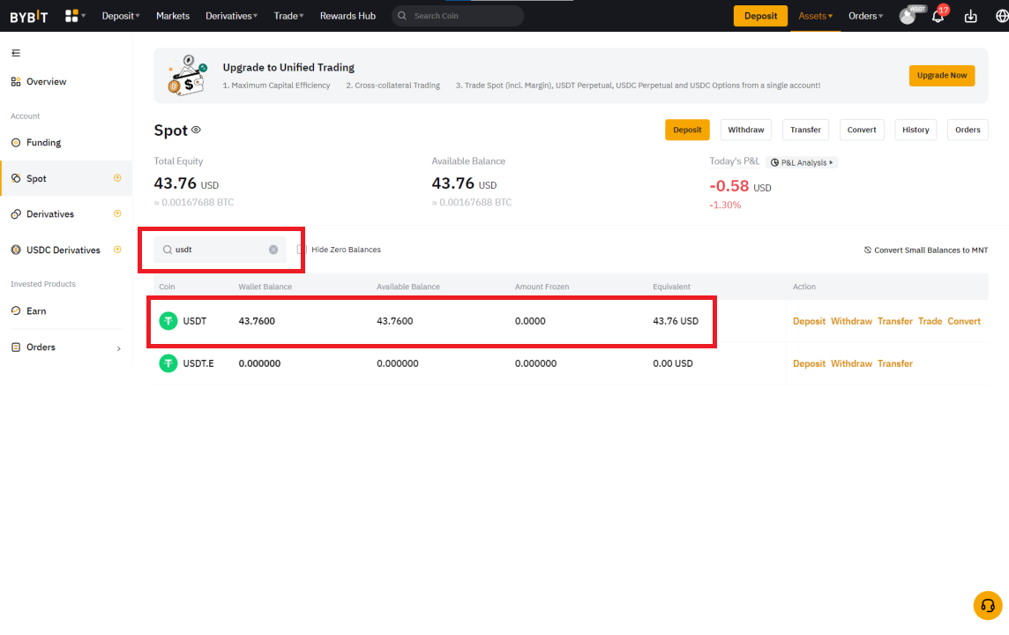Expand the Deposit top menu
1009x635 pixels.
(x=120, y=16)
